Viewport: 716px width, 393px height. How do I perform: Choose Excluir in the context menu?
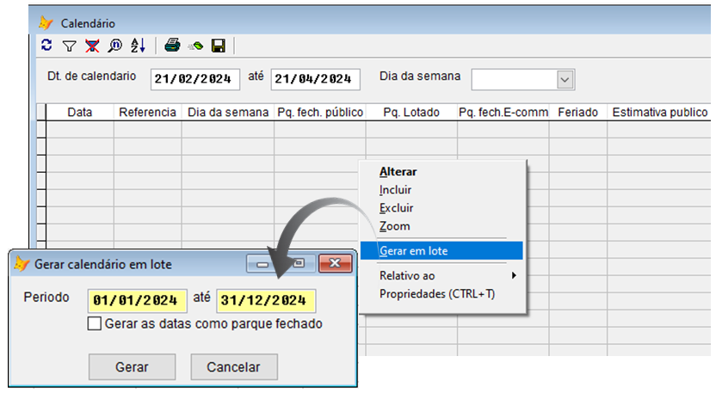[397, 208]
